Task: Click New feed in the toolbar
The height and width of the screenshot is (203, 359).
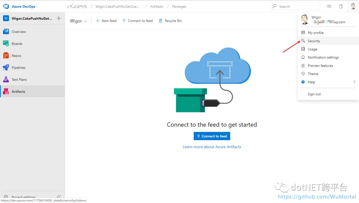Action: pyautogui.click(x=106, y=21)
